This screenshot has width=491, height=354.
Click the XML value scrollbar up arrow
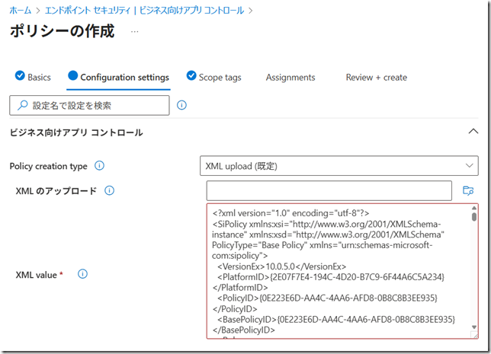[474, 209]
